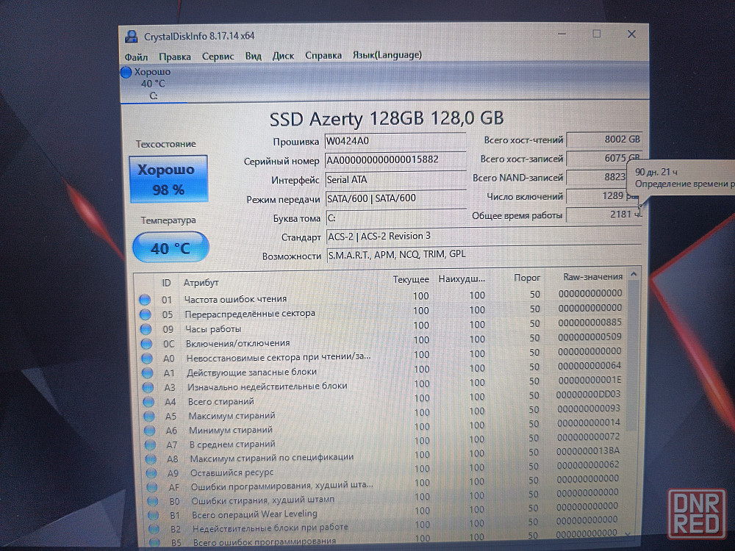Click the Наихудш... column header

462,279
